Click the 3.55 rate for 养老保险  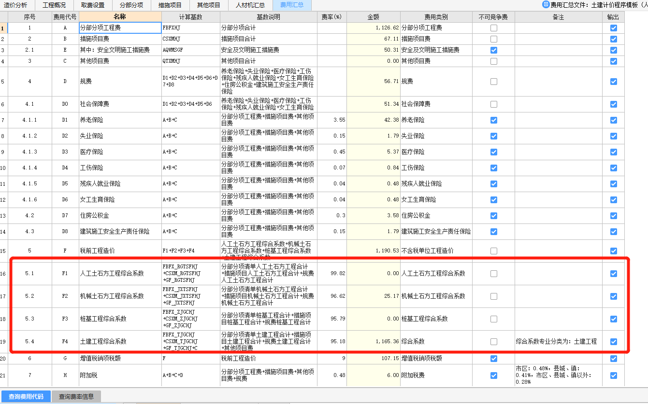[331, 120]
